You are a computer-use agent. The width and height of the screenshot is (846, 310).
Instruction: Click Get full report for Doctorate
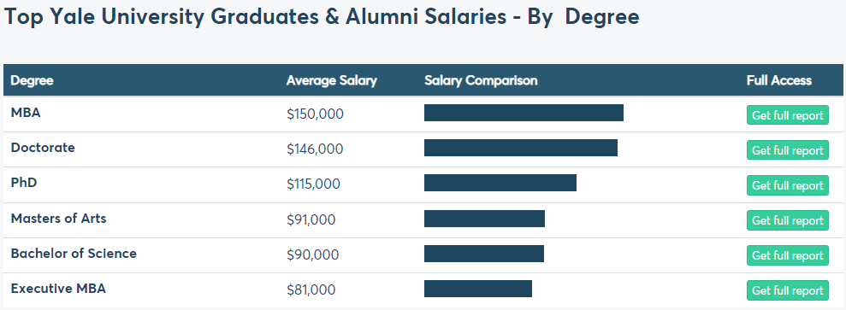click(787, 150)
